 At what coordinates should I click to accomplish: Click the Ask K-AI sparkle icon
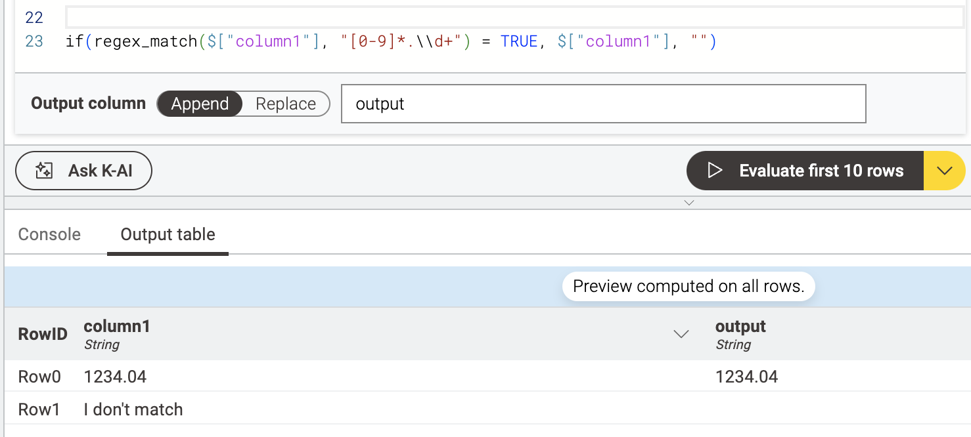[44, 171]
